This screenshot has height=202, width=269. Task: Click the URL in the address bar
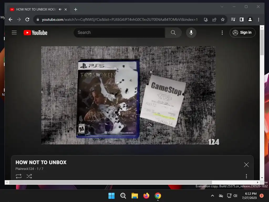click(x=120, y=19)
